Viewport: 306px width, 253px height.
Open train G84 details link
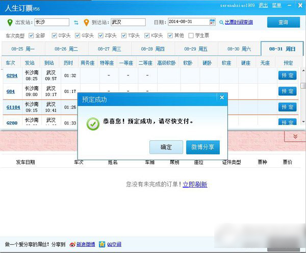tap(11, 91)
